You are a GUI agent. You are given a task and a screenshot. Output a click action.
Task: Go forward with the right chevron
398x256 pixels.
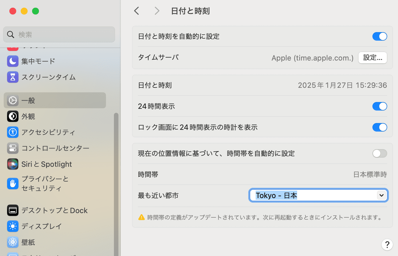point(157,11)
